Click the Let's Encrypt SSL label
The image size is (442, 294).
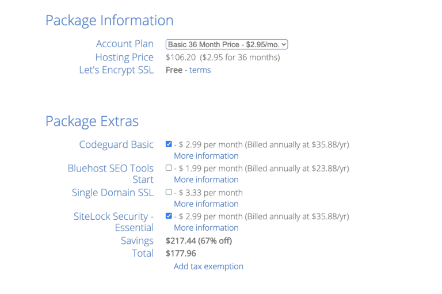tap(116, 70)
